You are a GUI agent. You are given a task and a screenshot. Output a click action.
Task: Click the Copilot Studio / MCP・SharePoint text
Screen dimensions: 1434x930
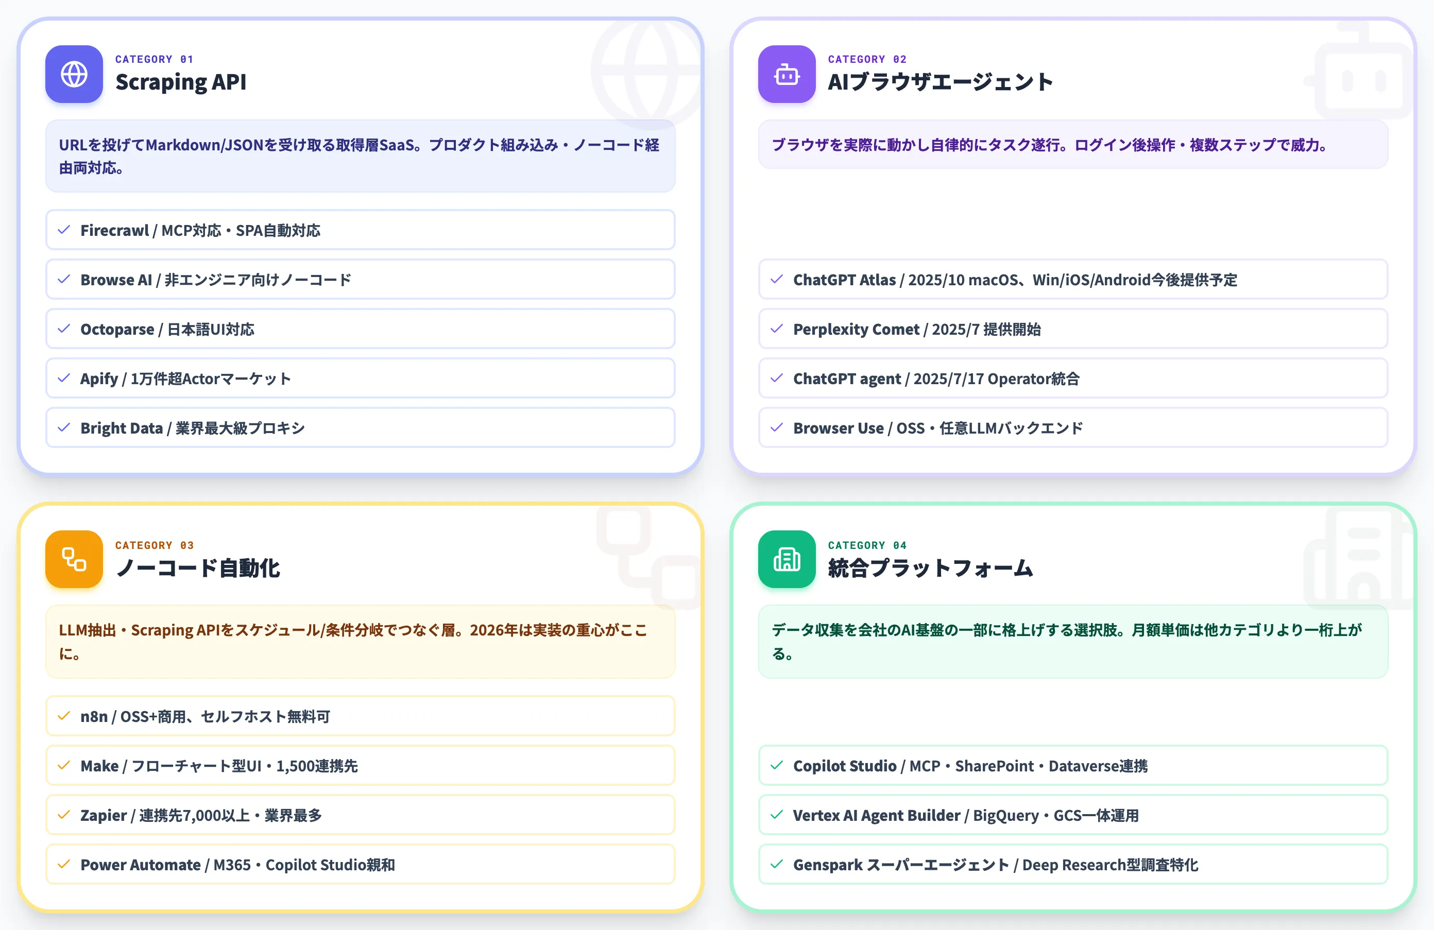(x=970, y=766)
